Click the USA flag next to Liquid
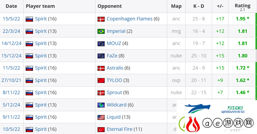Viewport: 257px width, 134px height. pos(101,117)
